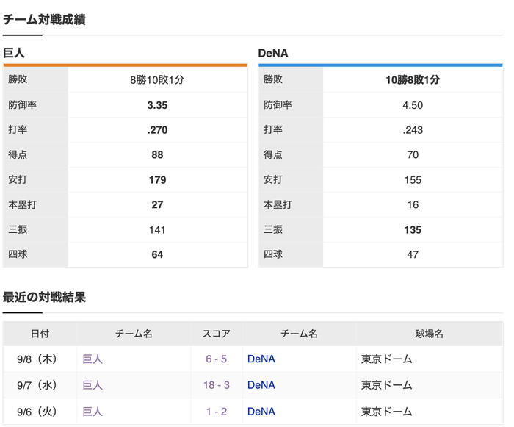Select 東京ドーム in the 9/8 row
Screen dimensions: 514x427
386,359
